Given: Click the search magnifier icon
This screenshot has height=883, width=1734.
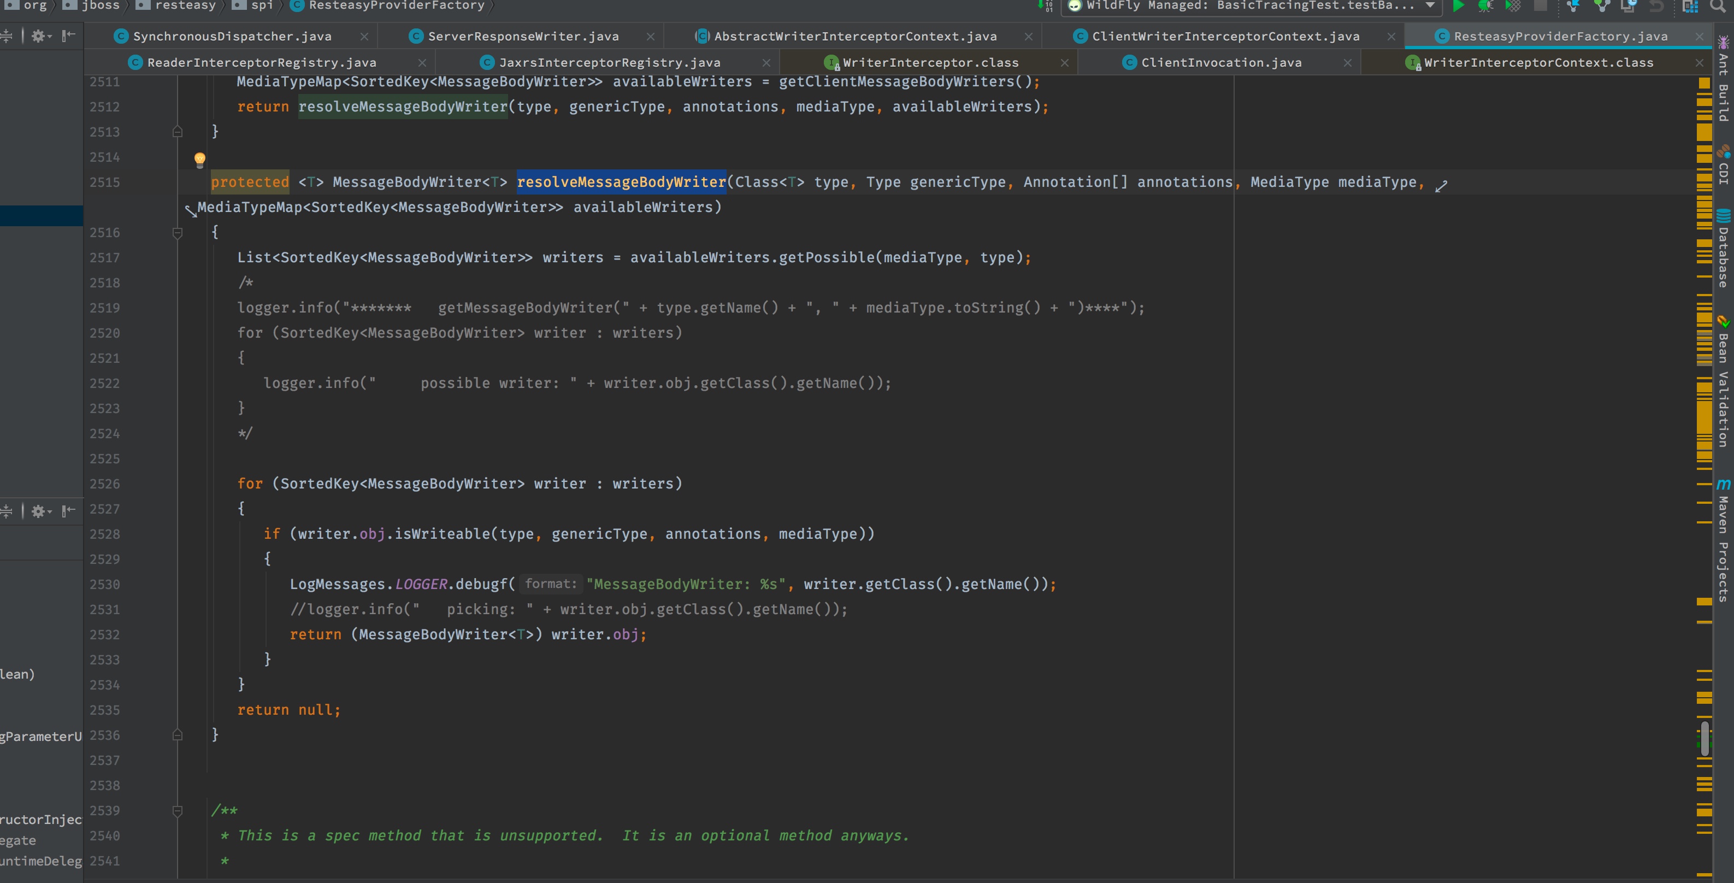Looking at the screenshot, I should coord(1718,6).
